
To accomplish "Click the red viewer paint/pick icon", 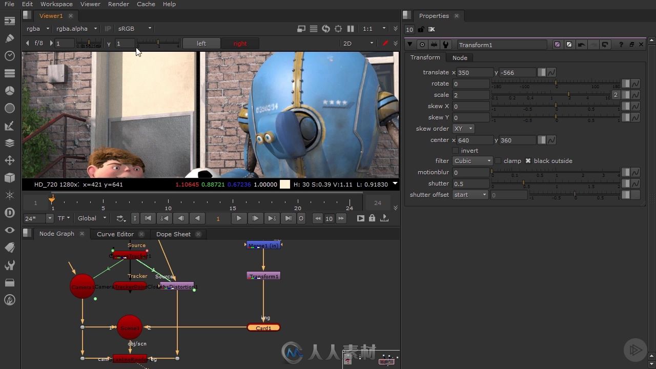I will (x=385, y=44).
